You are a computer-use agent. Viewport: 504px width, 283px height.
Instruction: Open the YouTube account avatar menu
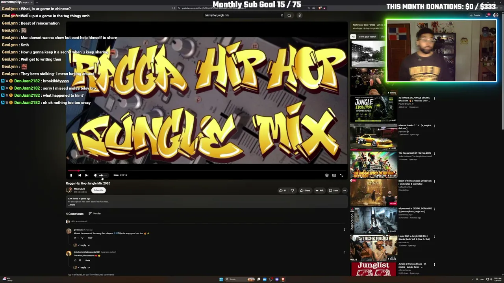[496, 15]
